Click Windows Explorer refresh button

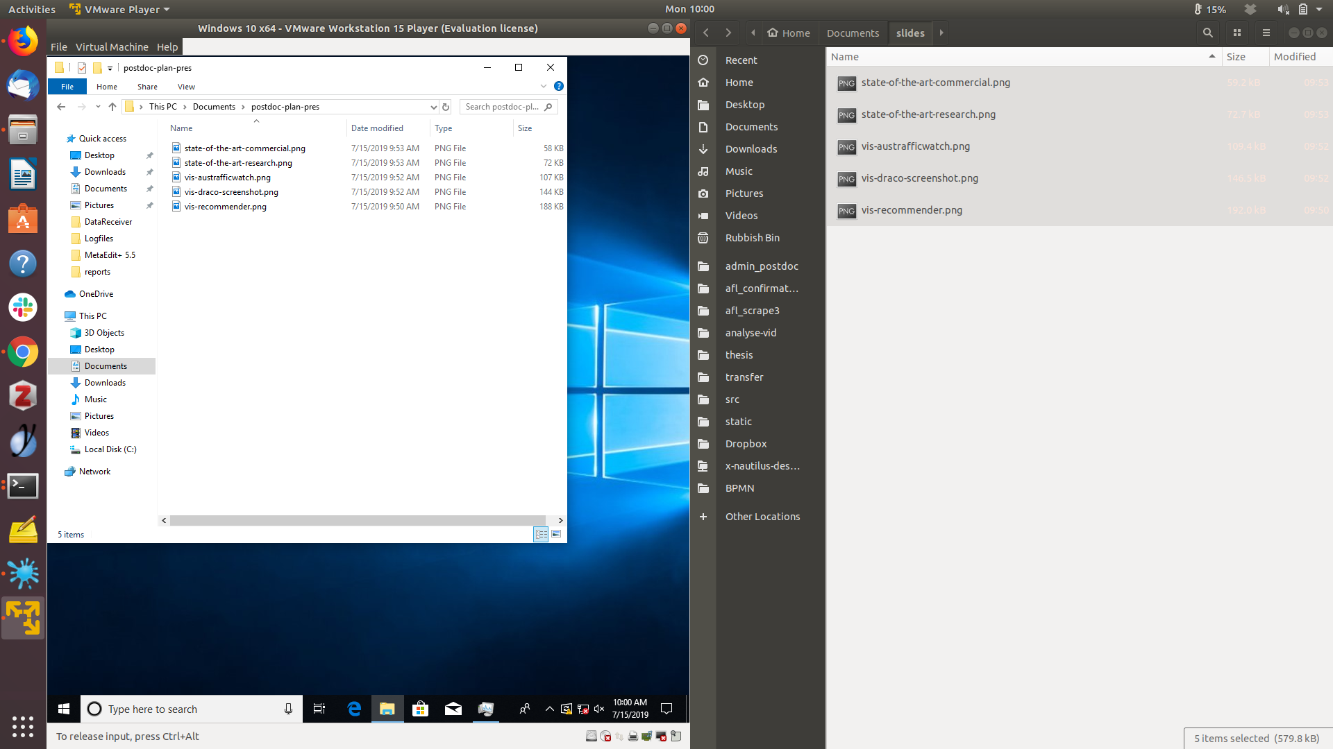pos(446,107)
